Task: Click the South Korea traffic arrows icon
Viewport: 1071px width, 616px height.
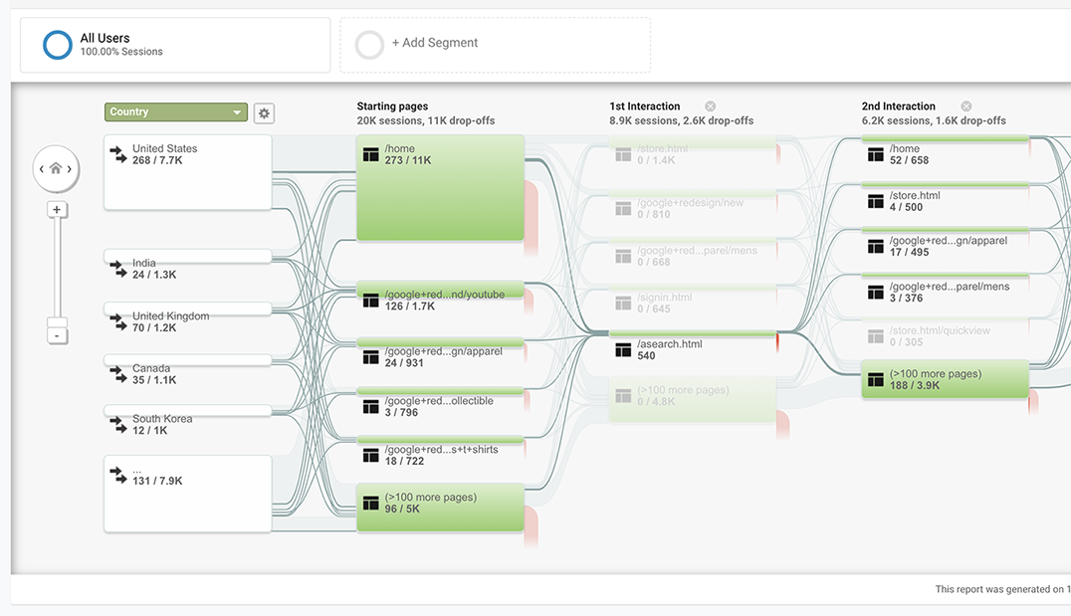Action: coord(118,424)
